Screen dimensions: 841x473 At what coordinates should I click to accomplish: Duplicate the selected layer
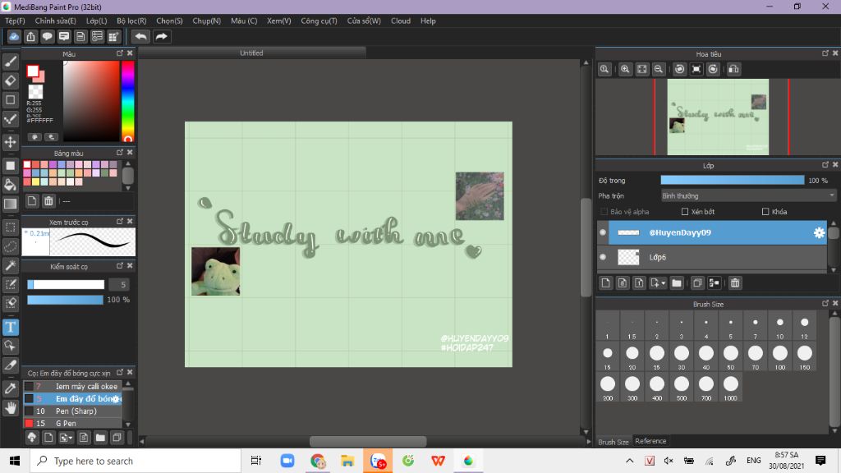[x=697, y=282]
